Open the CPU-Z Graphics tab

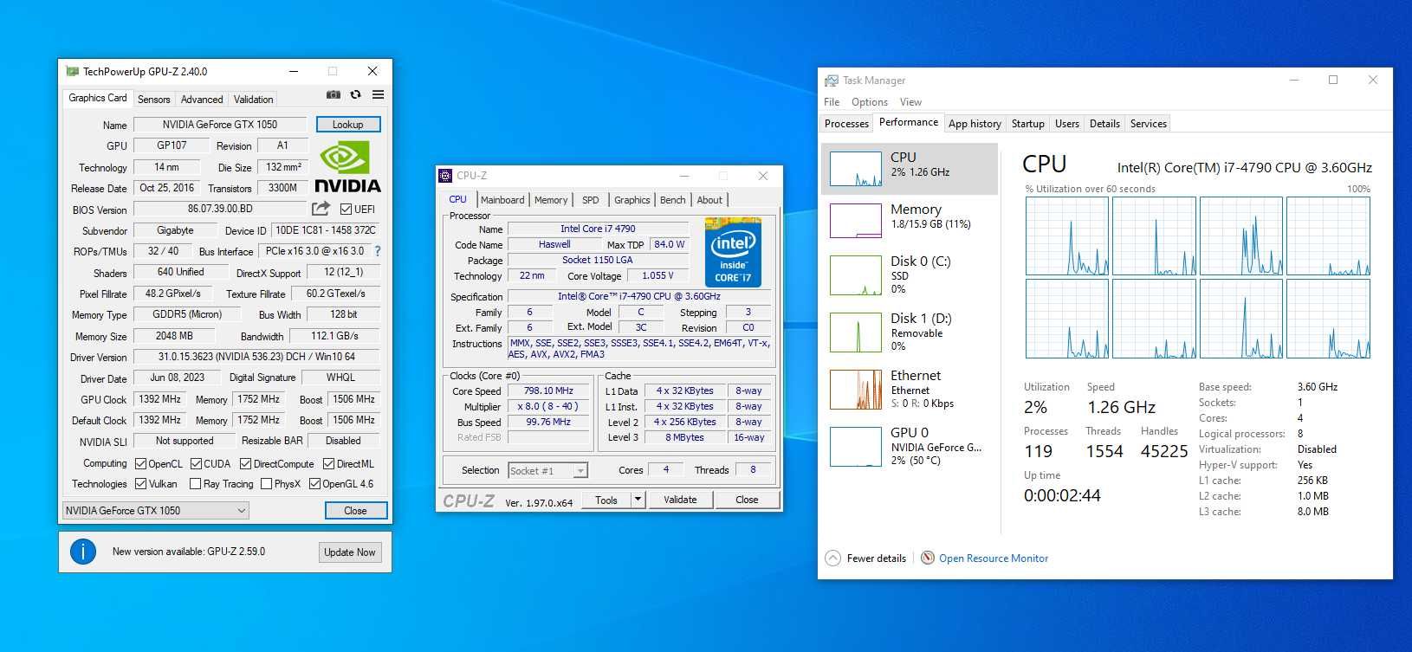click(632, 199)
